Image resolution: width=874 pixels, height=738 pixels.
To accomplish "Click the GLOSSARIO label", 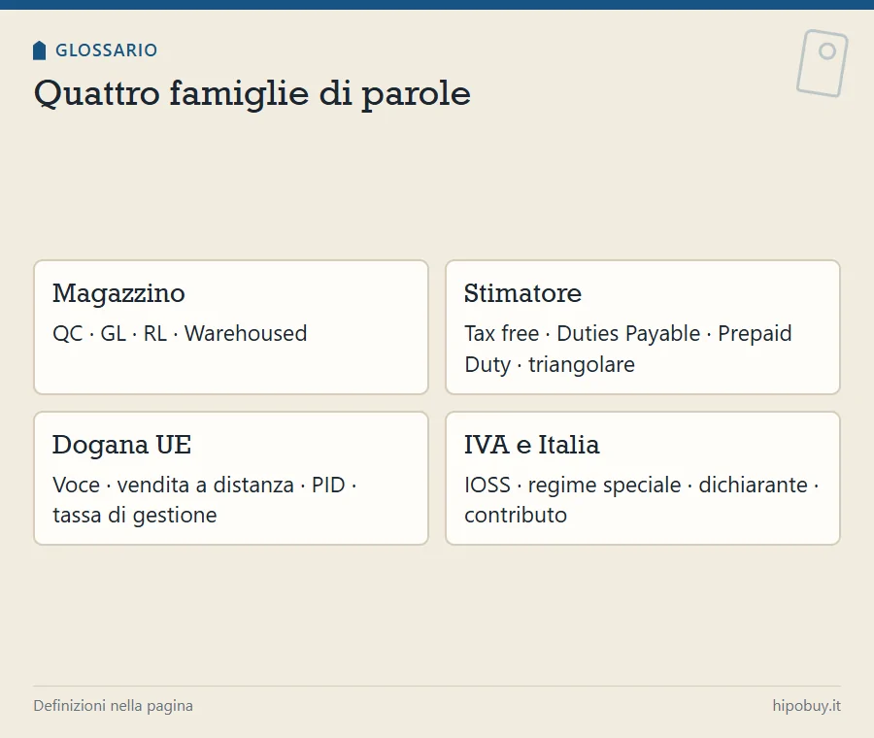I will [107, 50].
